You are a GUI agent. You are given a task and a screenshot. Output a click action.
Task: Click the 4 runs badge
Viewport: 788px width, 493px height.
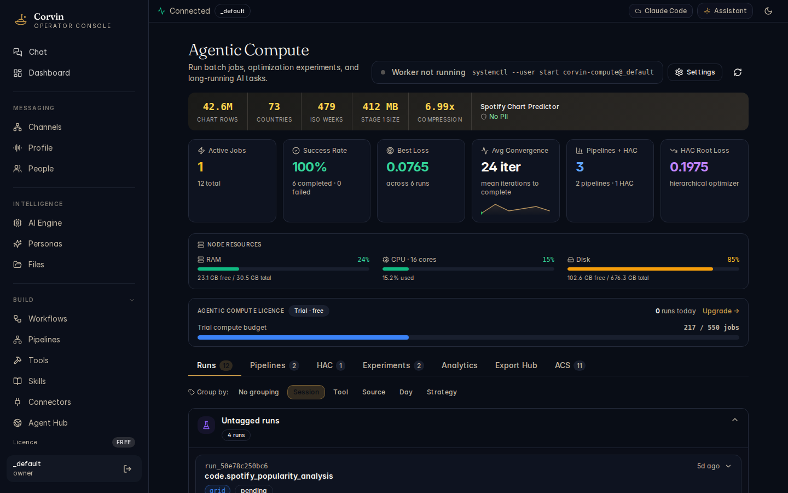pyautogui.click(x=236, y=435)
